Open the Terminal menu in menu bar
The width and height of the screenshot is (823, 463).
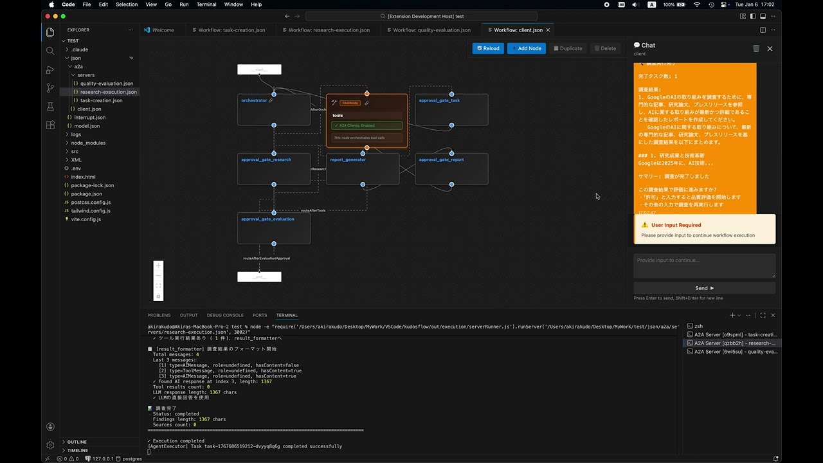(206, 5)
